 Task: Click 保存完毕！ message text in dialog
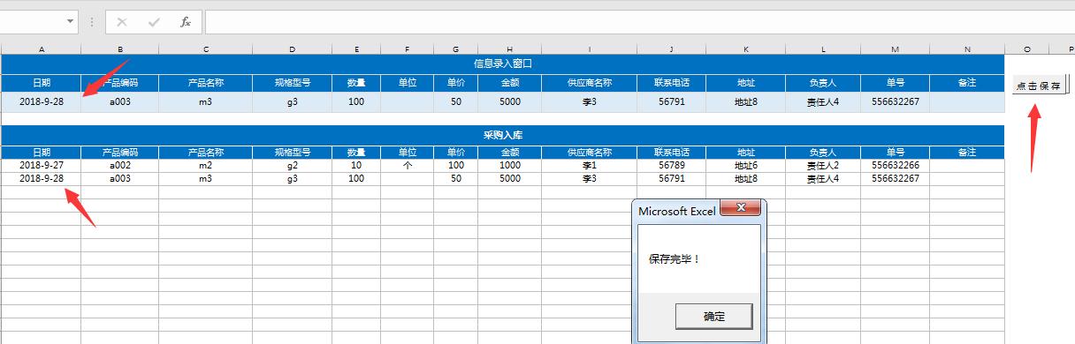pyautogui.click(x=674, y=259)
